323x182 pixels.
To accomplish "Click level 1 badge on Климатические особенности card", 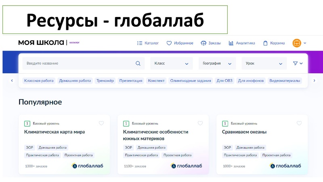I will point(126,124).
